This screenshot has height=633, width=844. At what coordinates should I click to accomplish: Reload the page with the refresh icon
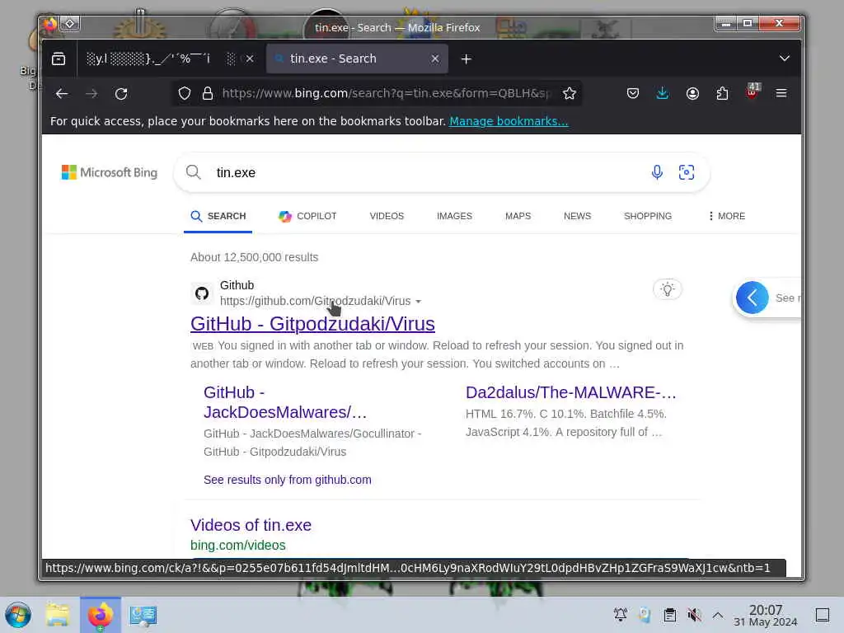(x=121, y=94)
